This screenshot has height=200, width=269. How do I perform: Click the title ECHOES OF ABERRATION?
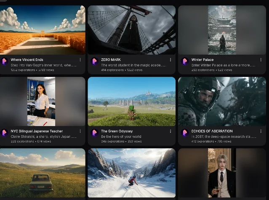click(212, 131)
